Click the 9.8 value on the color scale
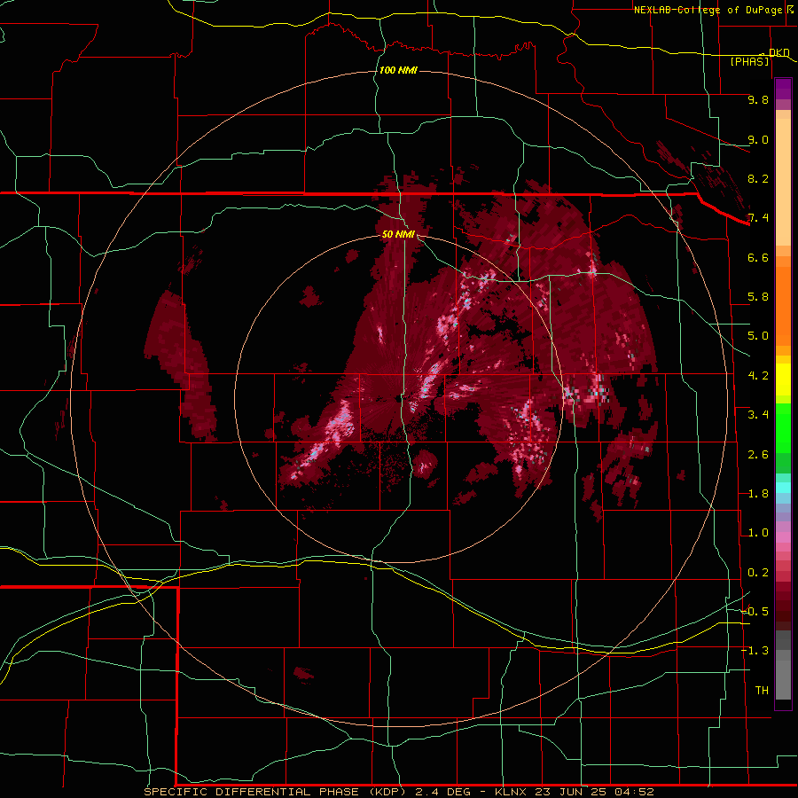The width and height of the screenshot is (798, 798). (758, 99)
